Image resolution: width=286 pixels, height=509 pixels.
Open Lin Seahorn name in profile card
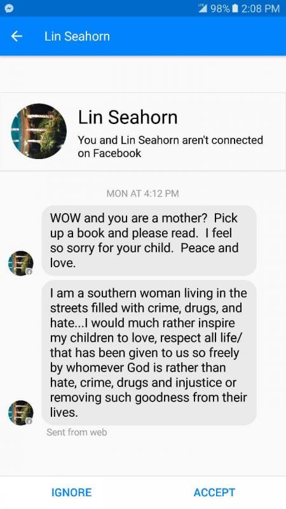tap(128, 117)
